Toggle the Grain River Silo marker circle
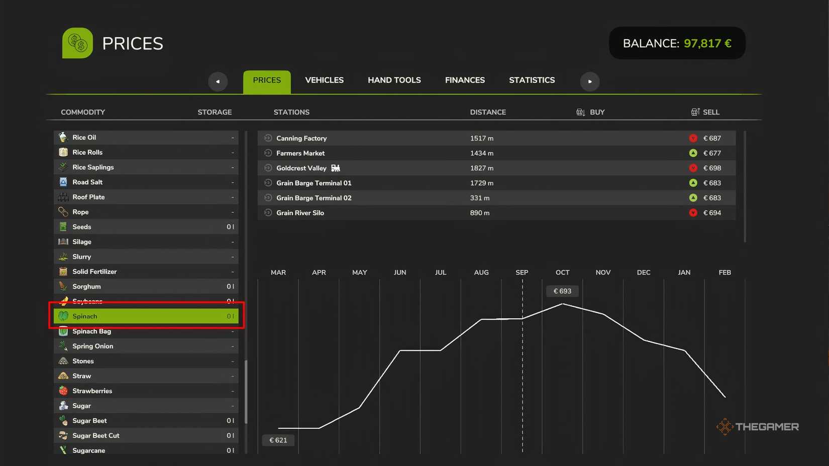The height and width of the screenshot is (466, 829). [268, 212]
